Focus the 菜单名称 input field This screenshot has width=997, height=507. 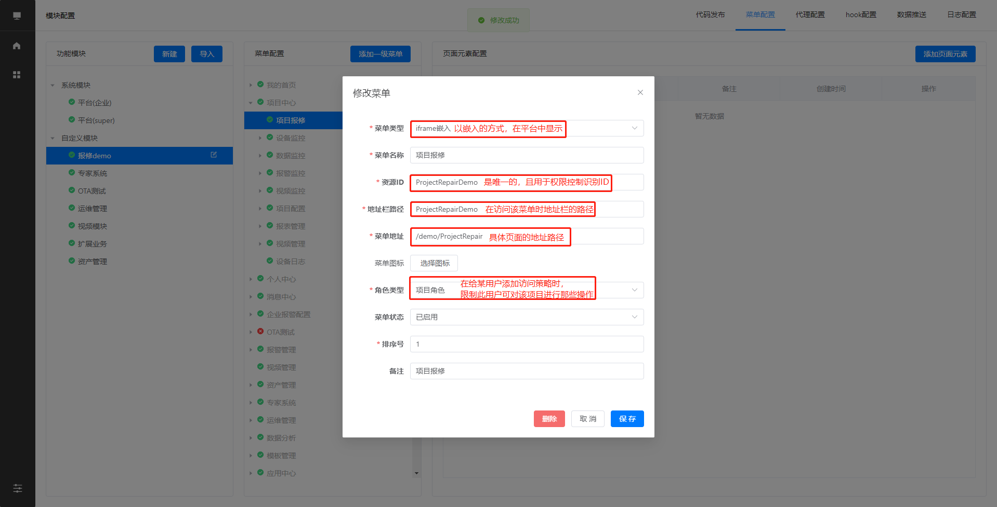(527, 155)
